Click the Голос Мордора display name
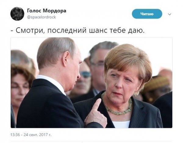183x143 pixels. pos(47,11)
